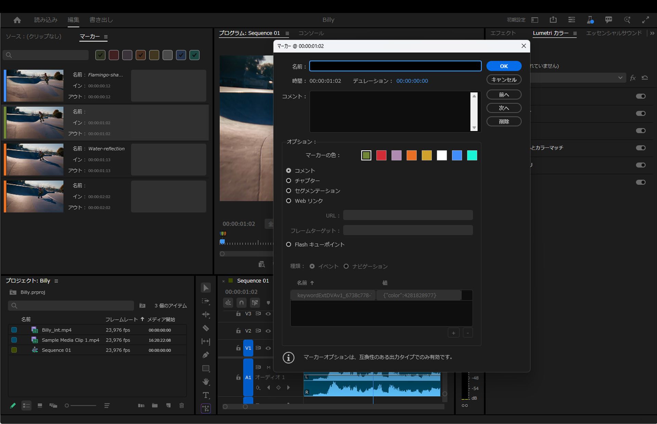Open the エフェクト panel tab
The width and height of the screenshot is (657, 424).
[503, 33]
